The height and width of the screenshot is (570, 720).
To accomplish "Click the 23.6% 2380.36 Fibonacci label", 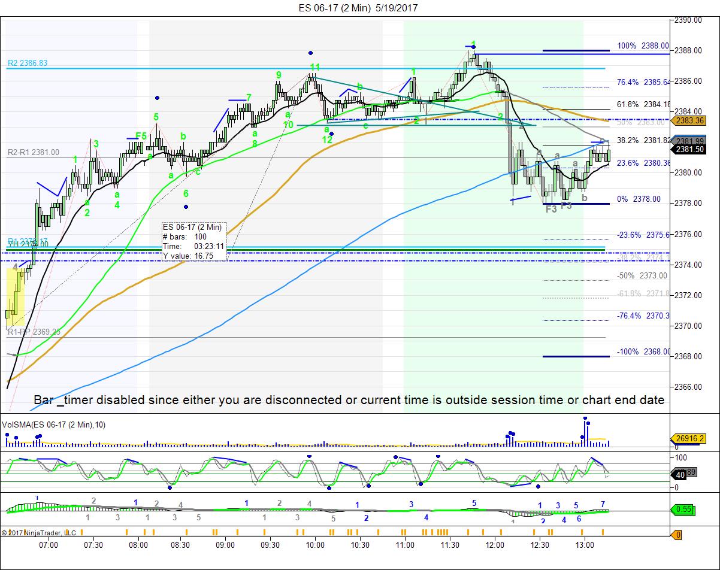I will click(x=643, y=163).
